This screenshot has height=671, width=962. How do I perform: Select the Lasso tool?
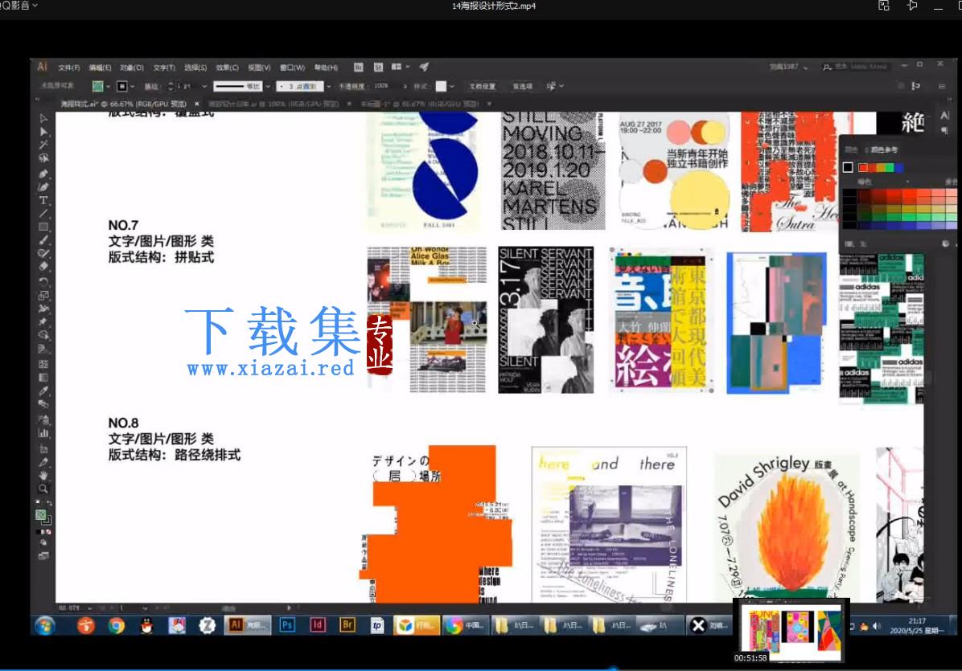[43, 159]
